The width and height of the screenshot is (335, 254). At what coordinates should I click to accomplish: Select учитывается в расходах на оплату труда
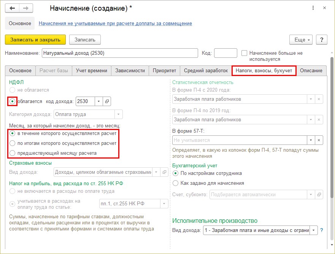pos(13,204)
